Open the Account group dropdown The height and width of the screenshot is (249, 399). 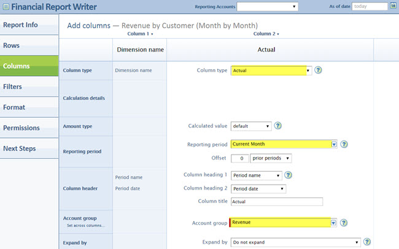[x=334, y=223]
